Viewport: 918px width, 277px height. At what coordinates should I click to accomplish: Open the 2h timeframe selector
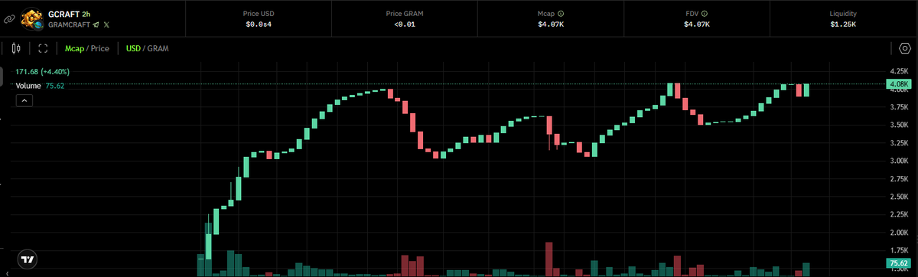[x=86, y=14]
